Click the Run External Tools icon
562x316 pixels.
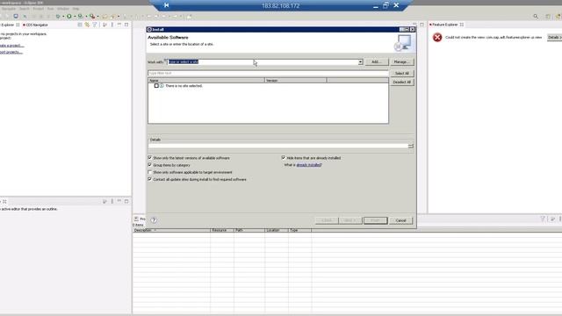point(92,17)
